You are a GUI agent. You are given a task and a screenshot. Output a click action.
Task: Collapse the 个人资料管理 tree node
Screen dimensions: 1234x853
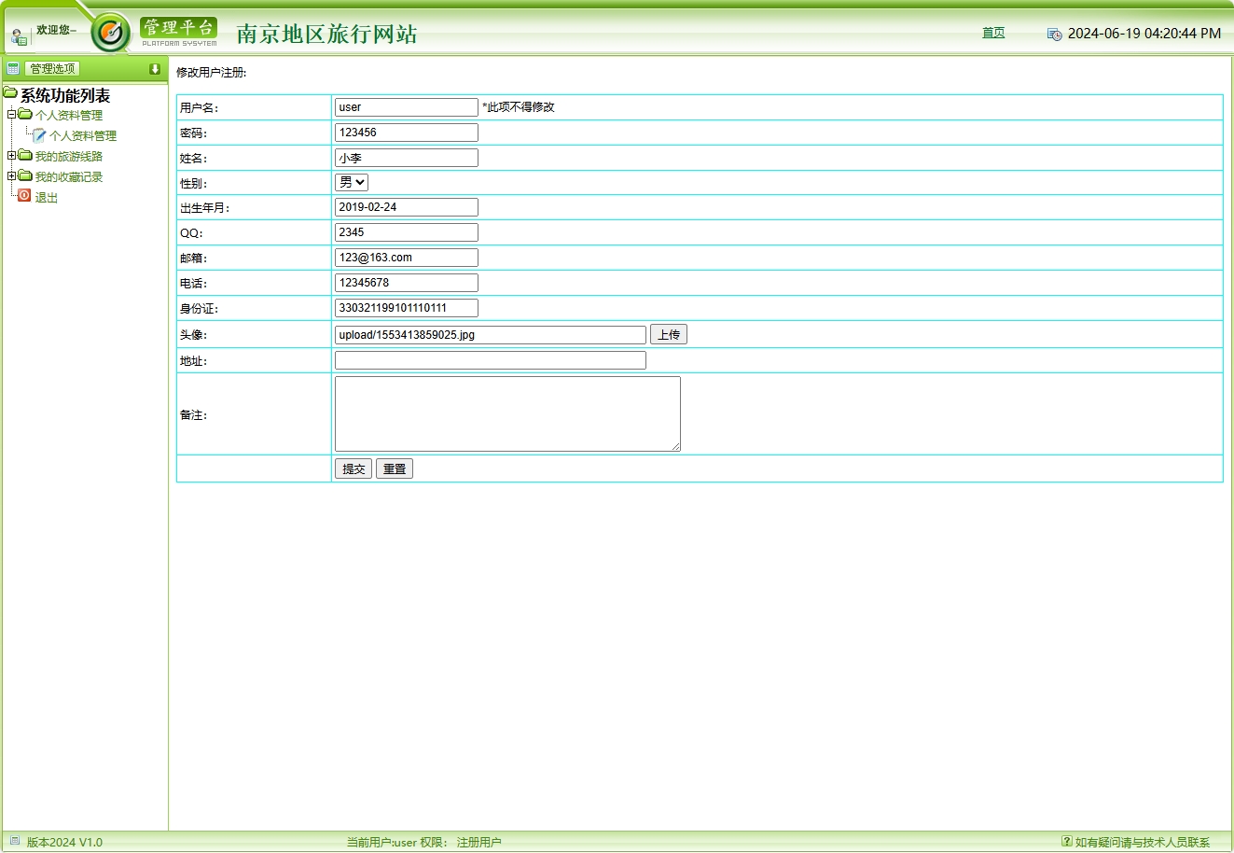[x=11, y=115]
